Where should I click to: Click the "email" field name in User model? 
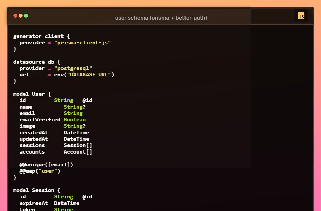click(27, 113)
